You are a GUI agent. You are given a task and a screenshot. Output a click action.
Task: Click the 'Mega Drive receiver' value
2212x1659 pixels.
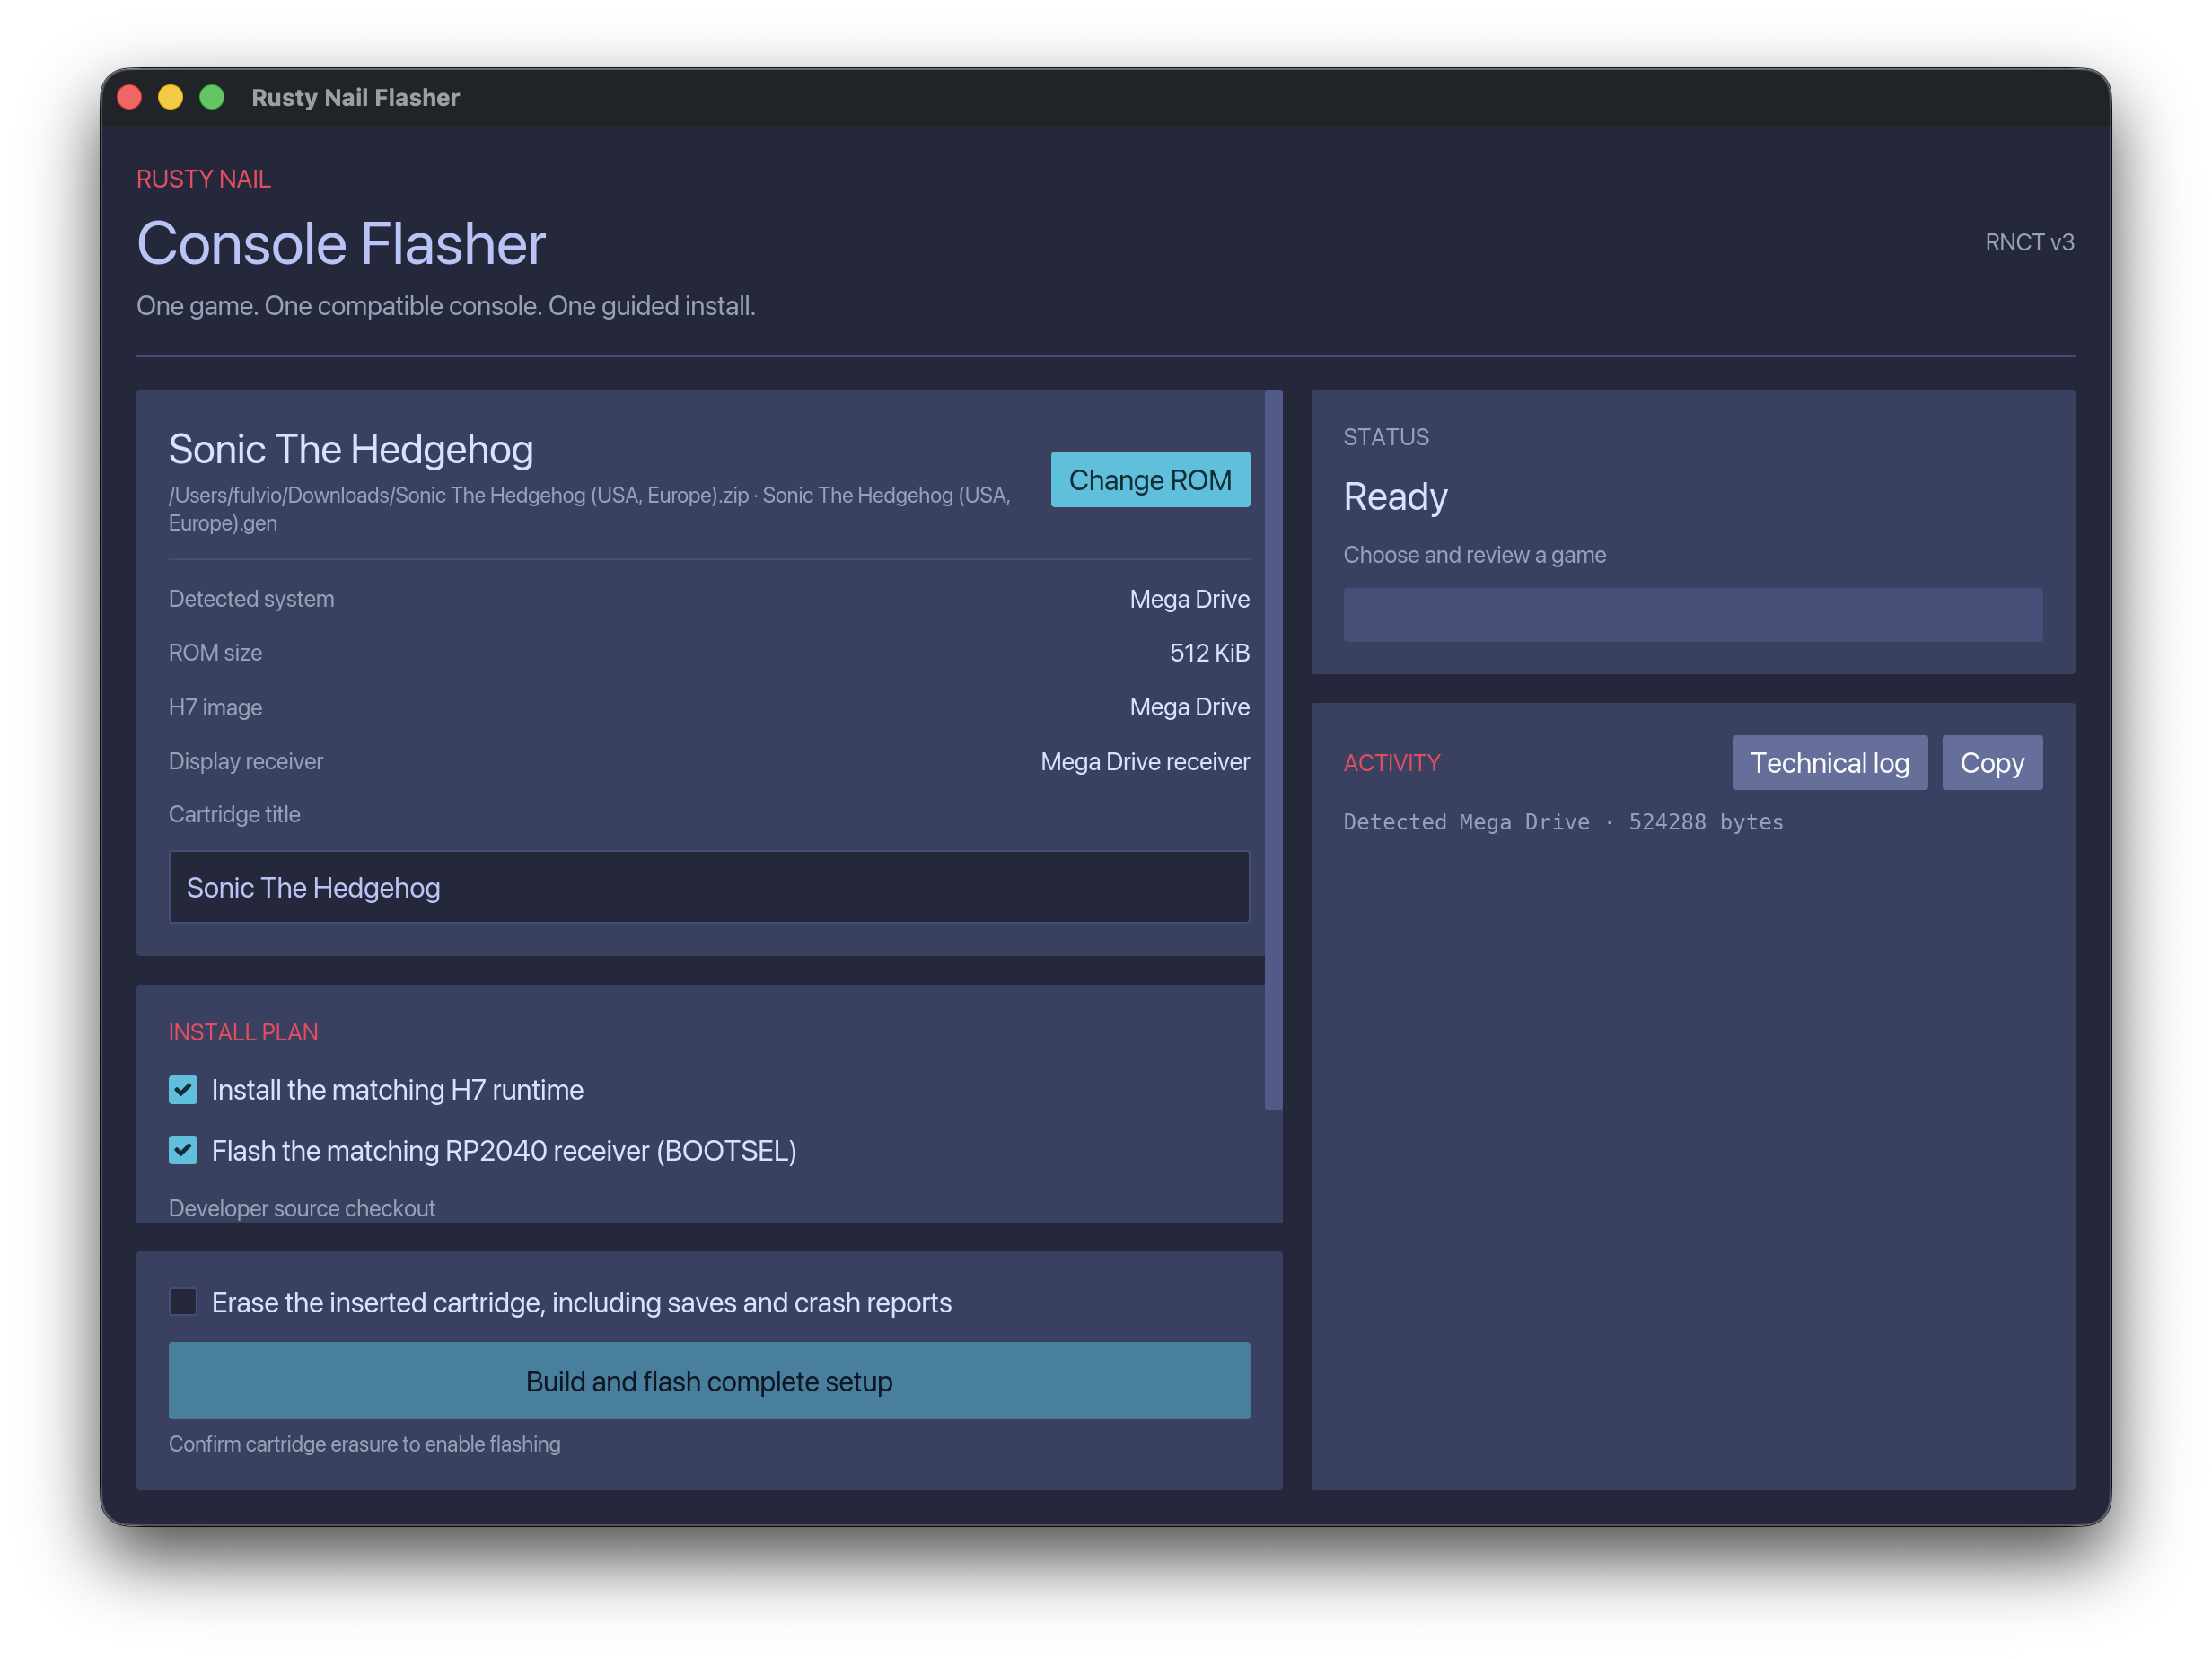click(x=1145, y=762)
